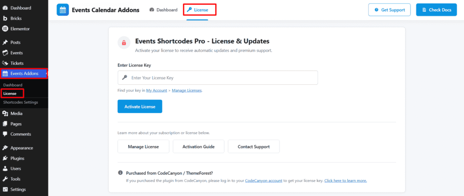Click the Tickets icon in sidebar
Viewport: 464px width, 196px height.
coord(5,63)
